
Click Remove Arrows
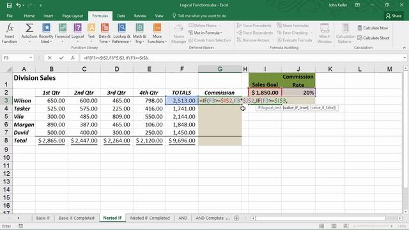click(x=253, y=40)
